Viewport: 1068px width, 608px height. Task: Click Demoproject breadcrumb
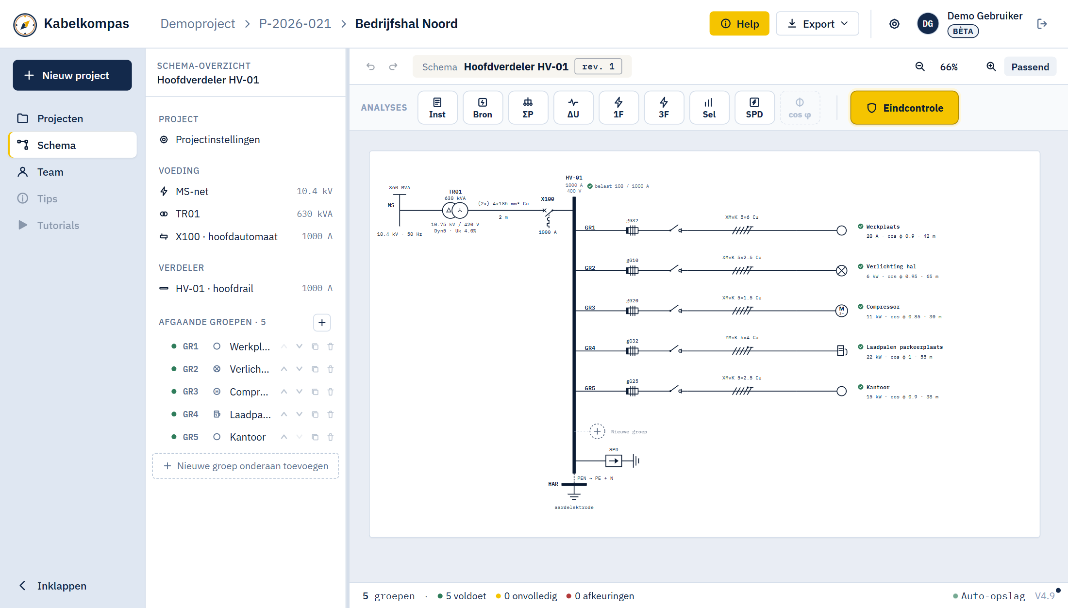click(x=198, y=24)
